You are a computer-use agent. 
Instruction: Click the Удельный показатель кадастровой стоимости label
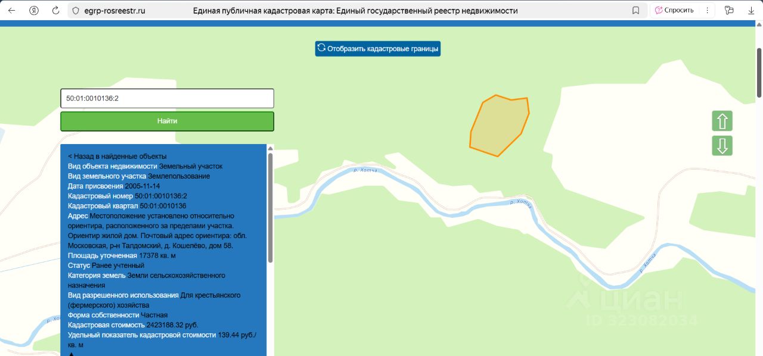click(142, 335)
